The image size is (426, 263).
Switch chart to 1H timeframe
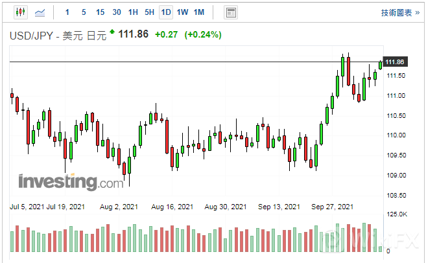(133, 12)
